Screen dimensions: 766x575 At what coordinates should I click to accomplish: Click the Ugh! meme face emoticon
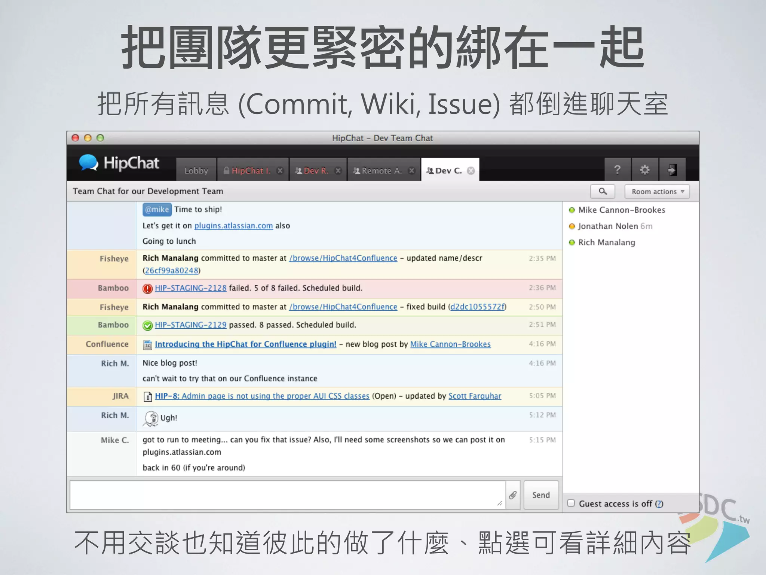[151, 419]
